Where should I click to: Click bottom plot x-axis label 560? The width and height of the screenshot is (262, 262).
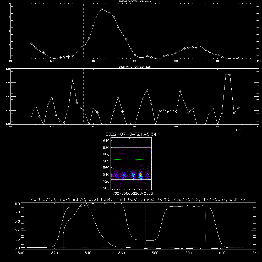pos(122,253)
